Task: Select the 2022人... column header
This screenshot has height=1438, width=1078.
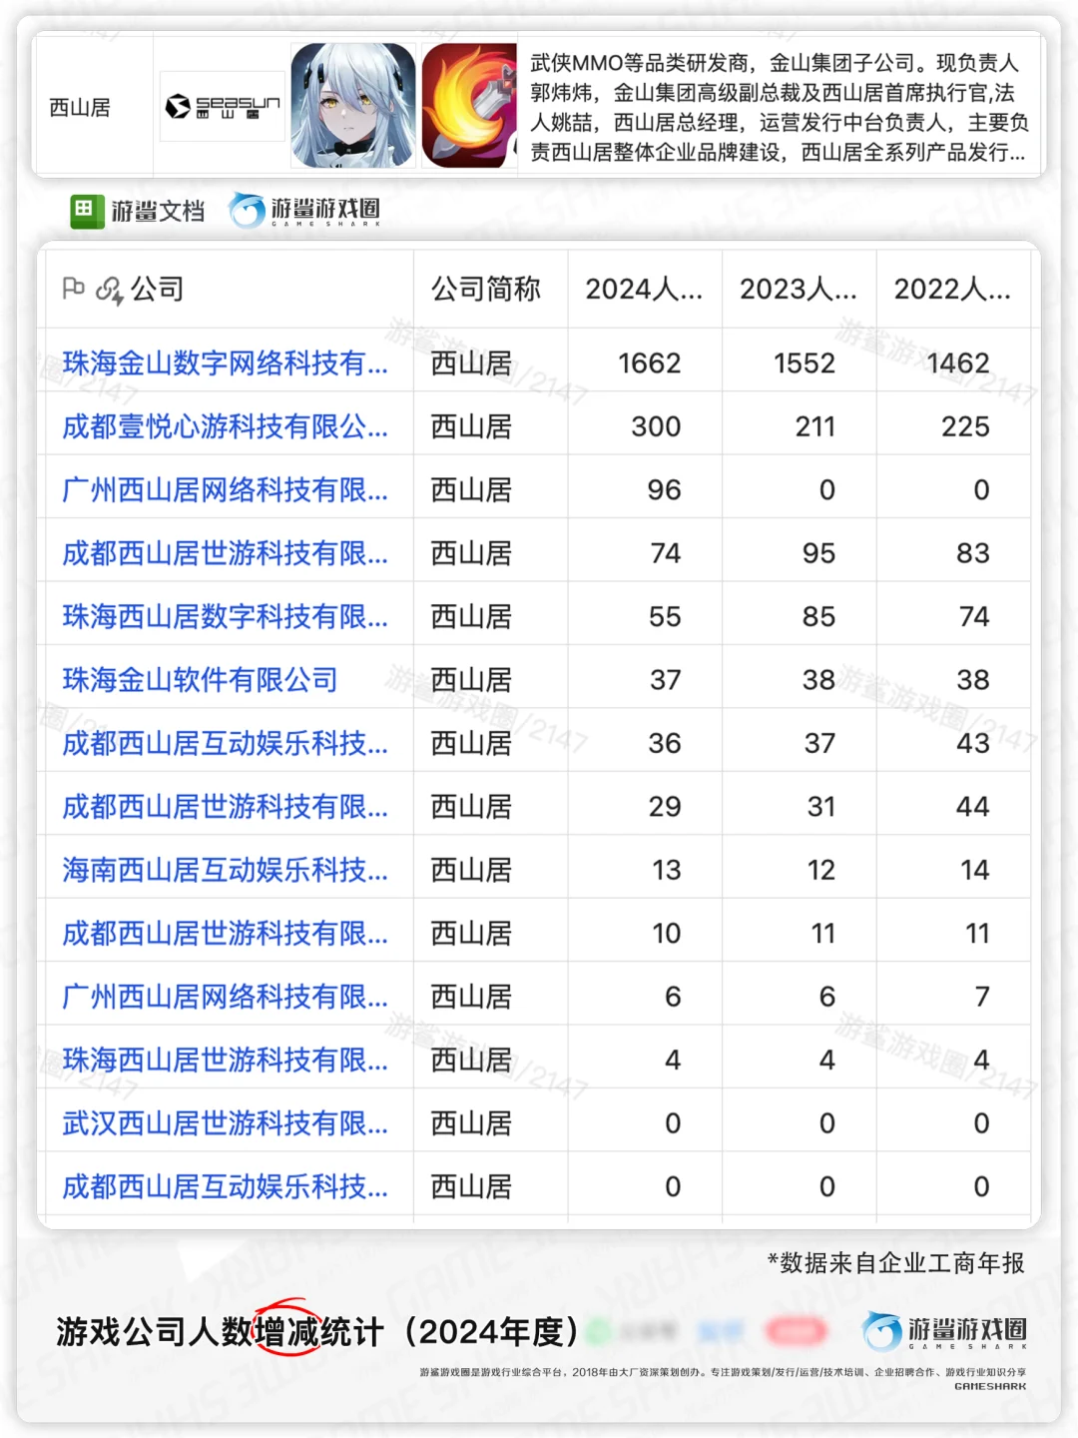Action: click(x=952, y=289)
